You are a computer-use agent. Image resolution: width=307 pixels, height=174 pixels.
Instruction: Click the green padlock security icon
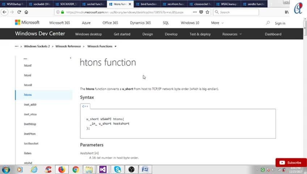pos(63,12)
